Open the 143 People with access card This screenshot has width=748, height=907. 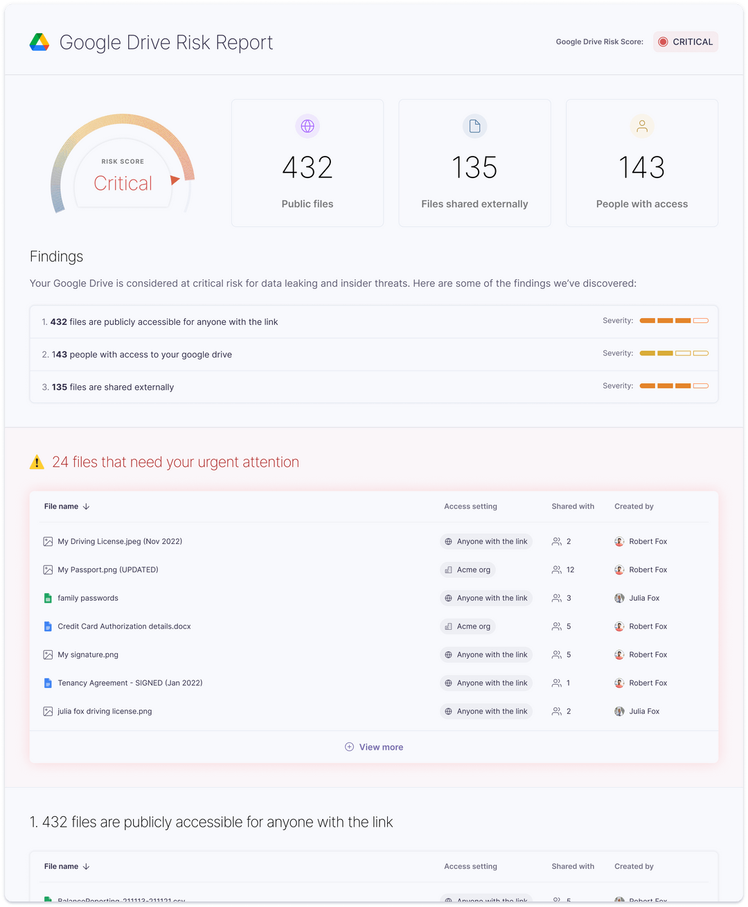click(x=642, y=163)
